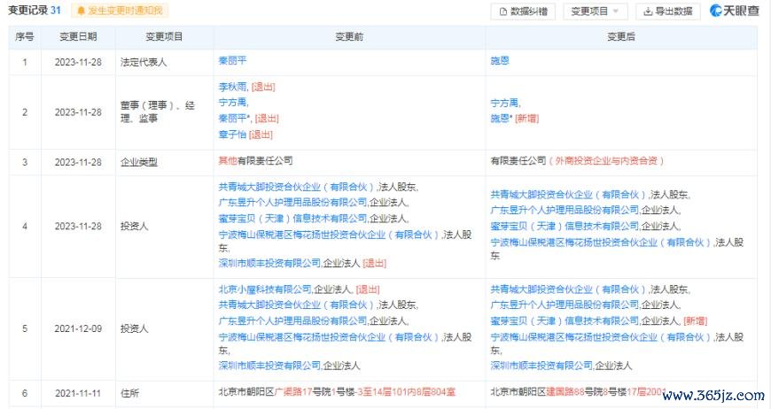Open 深圳市顺丰投资有限公司 in row 5 变更后

(x=541, y=366)
